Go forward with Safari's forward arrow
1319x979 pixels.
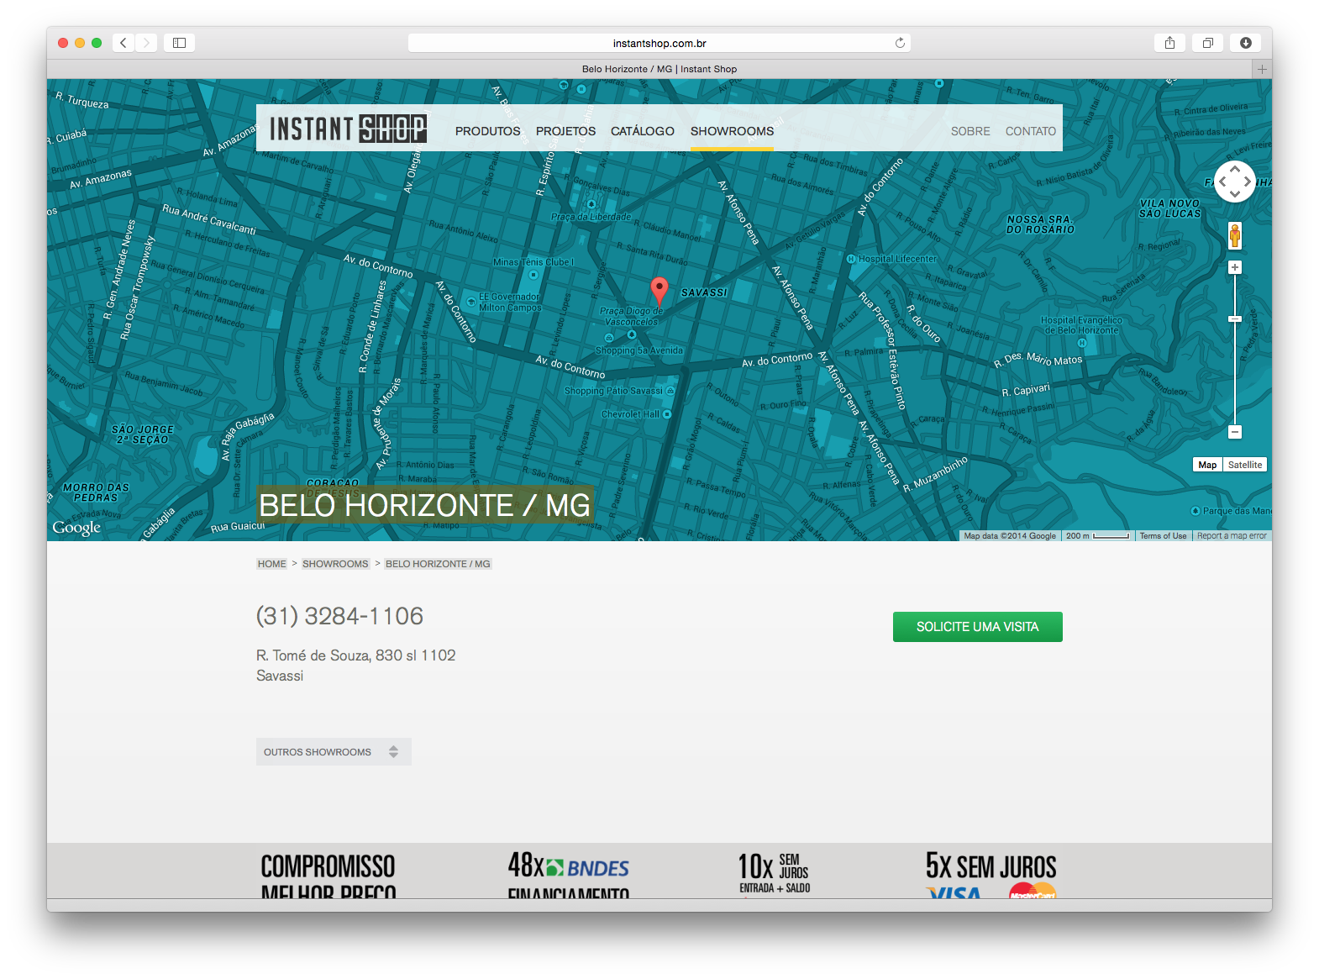(146, 43)
